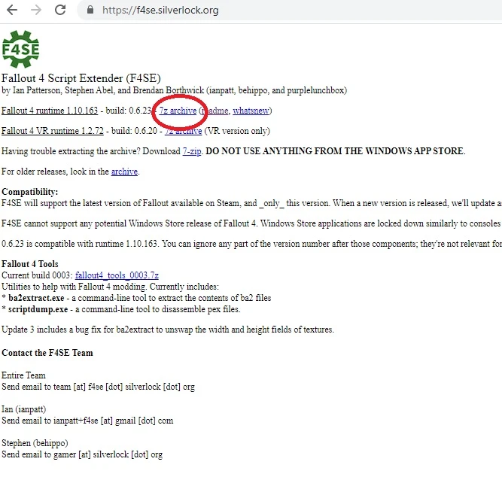Click the 'Fallout 4 VR runtime 1.2.72' text
The height and width of the screenshot is (489, 502).
pyautogui.click(x=53, y=131)
